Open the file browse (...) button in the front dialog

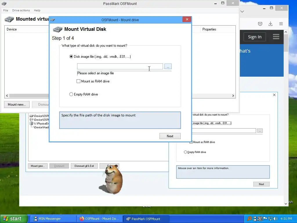tap(168, 66)
